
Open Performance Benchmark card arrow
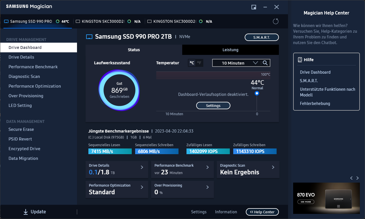[x=208, y=167]
